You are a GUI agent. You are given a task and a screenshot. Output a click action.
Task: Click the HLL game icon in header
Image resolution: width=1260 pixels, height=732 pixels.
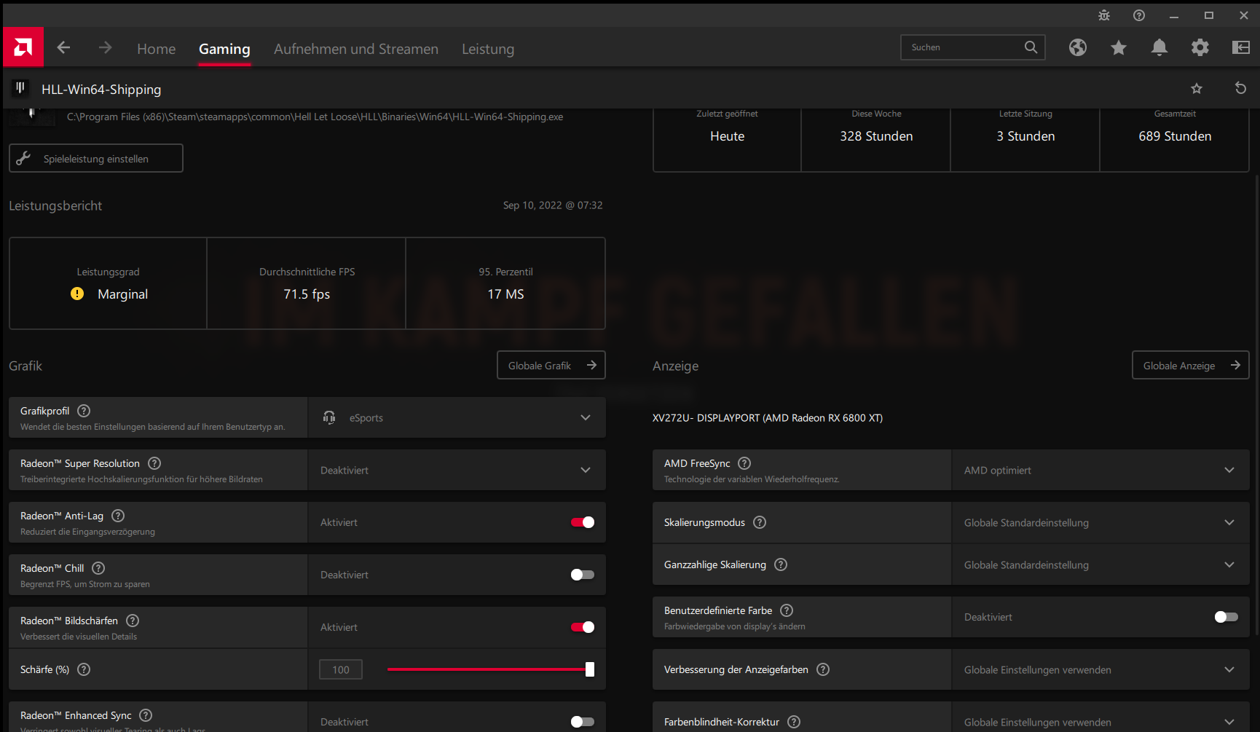(x=20, y=88)
